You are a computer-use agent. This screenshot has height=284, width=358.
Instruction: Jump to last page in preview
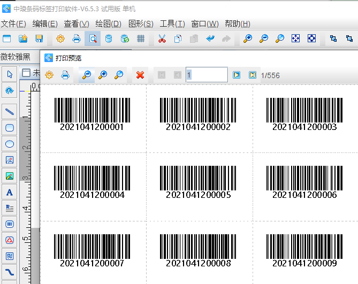coord(252,75)
